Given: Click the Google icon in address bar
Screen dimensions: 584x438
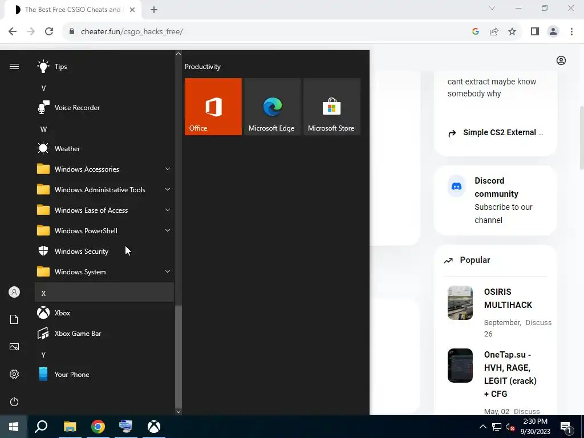Looking at the screenshot, I should point(476,32).
